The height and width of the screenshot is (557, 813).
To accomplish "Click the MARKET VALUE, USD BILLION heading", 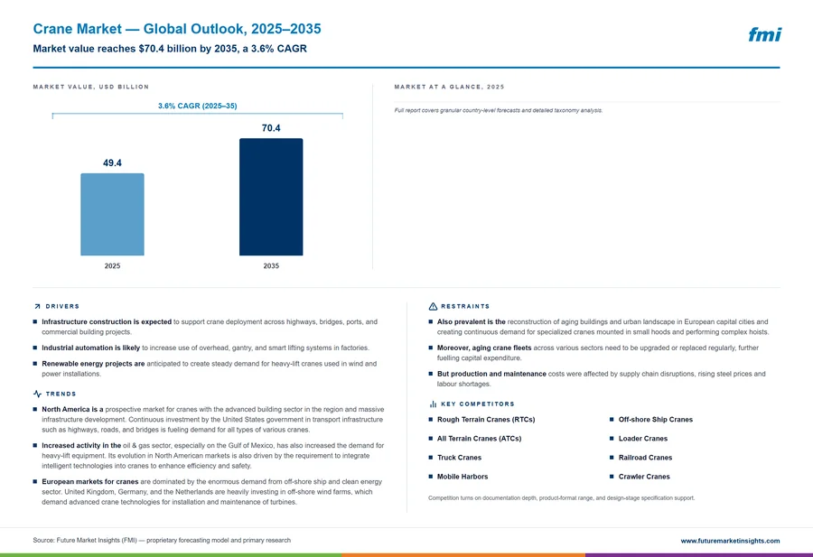I will pos(91,87).
